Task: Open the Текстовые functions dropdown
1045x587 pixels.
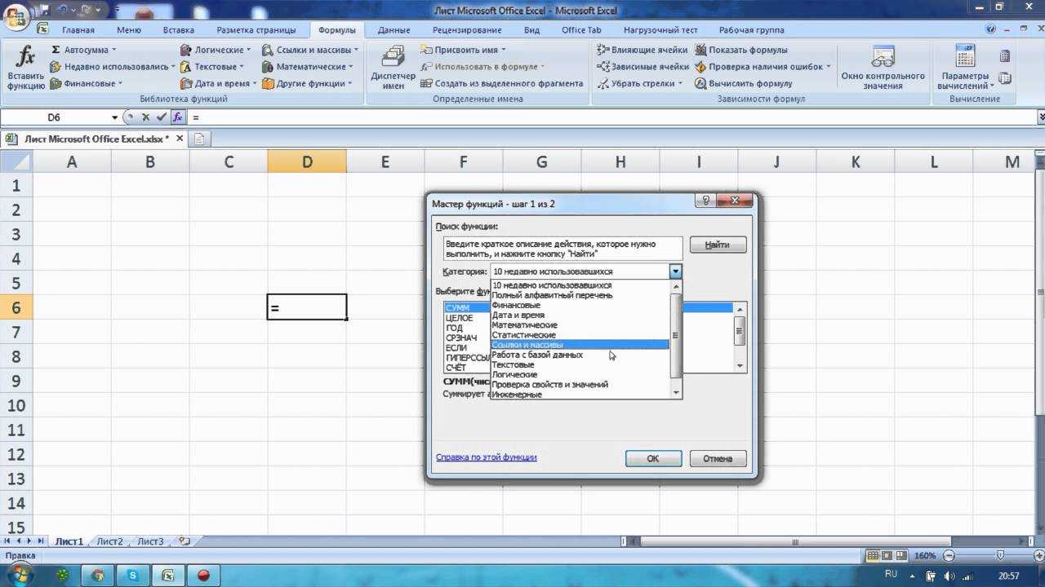Action: coord(214,67)
